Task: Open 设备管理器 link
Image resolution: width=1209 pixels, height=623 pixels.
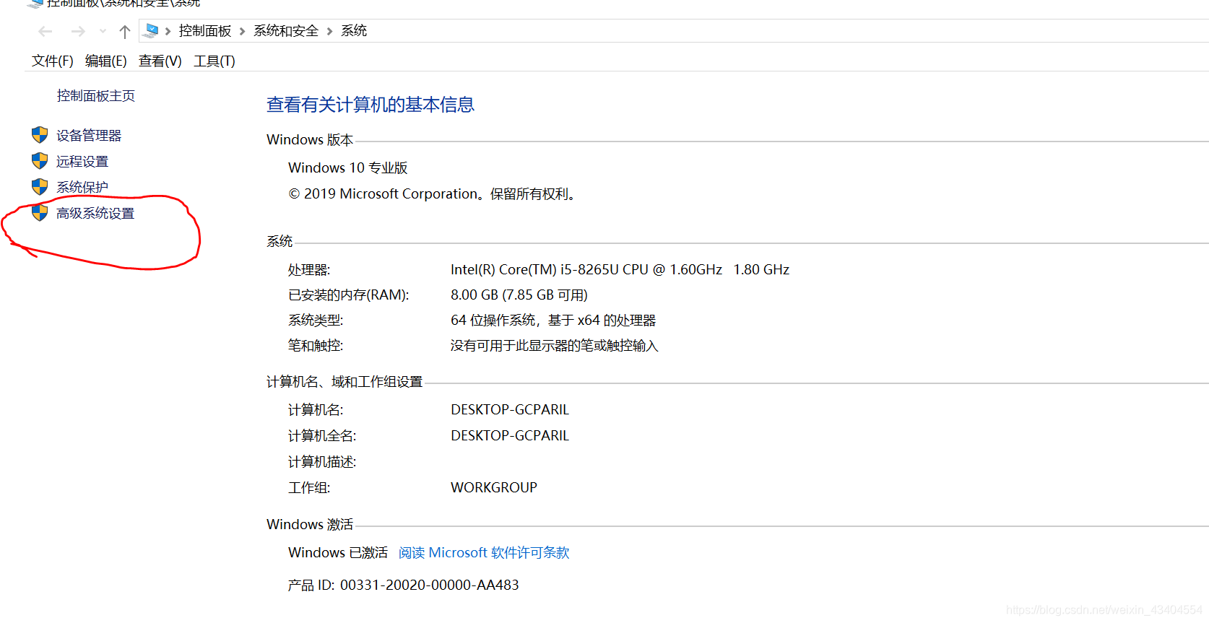Action: (89, 135)
